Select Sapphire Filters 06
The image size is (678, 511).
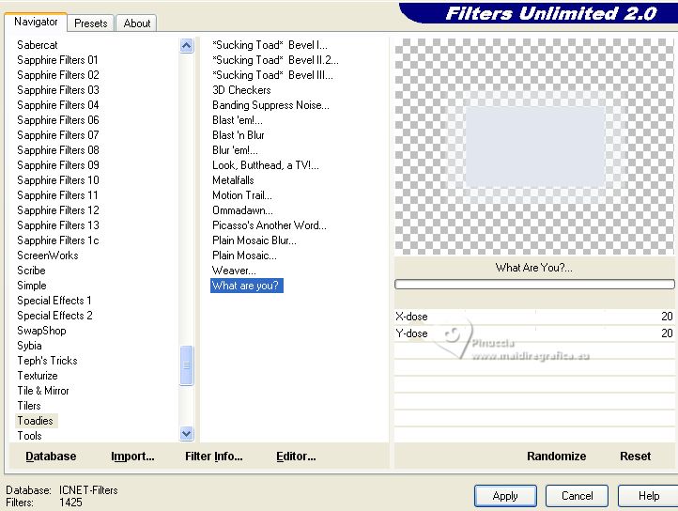[58, 120]
